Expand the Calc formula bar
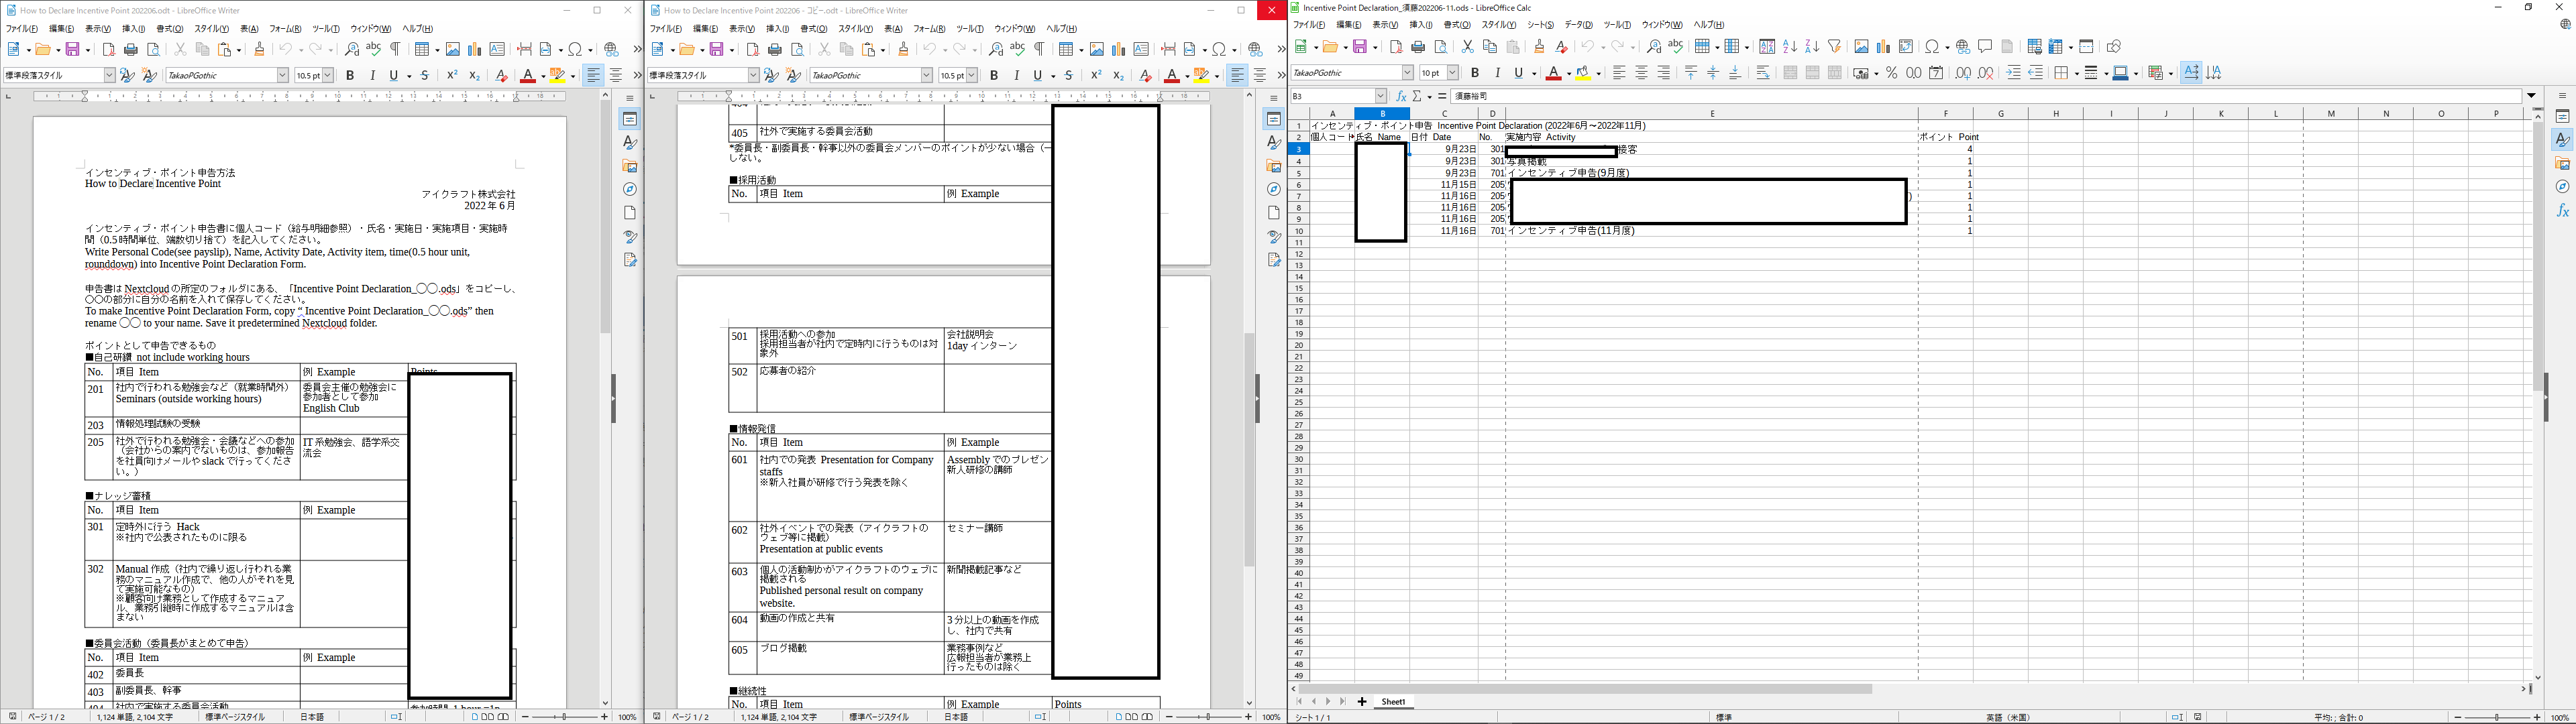This screenshot has height=724, width=2576. tap(2532, 96)
